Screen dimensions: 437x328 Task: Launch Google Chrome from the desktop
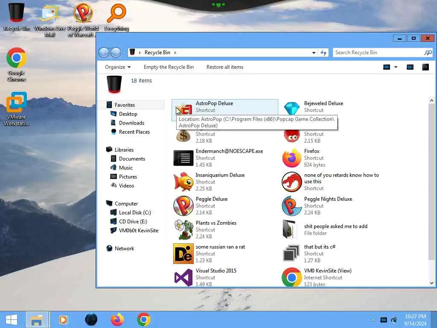[x=17, y=64]
